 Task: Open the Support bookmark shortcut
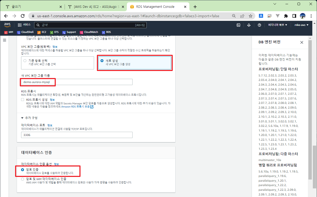pyautogui.click(x=69, y=32)
